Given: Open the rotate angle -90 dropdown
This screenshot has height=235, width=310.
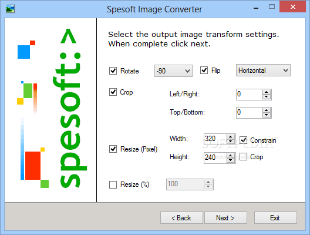Looking at the screenshot, I should (x=173, y=70).
